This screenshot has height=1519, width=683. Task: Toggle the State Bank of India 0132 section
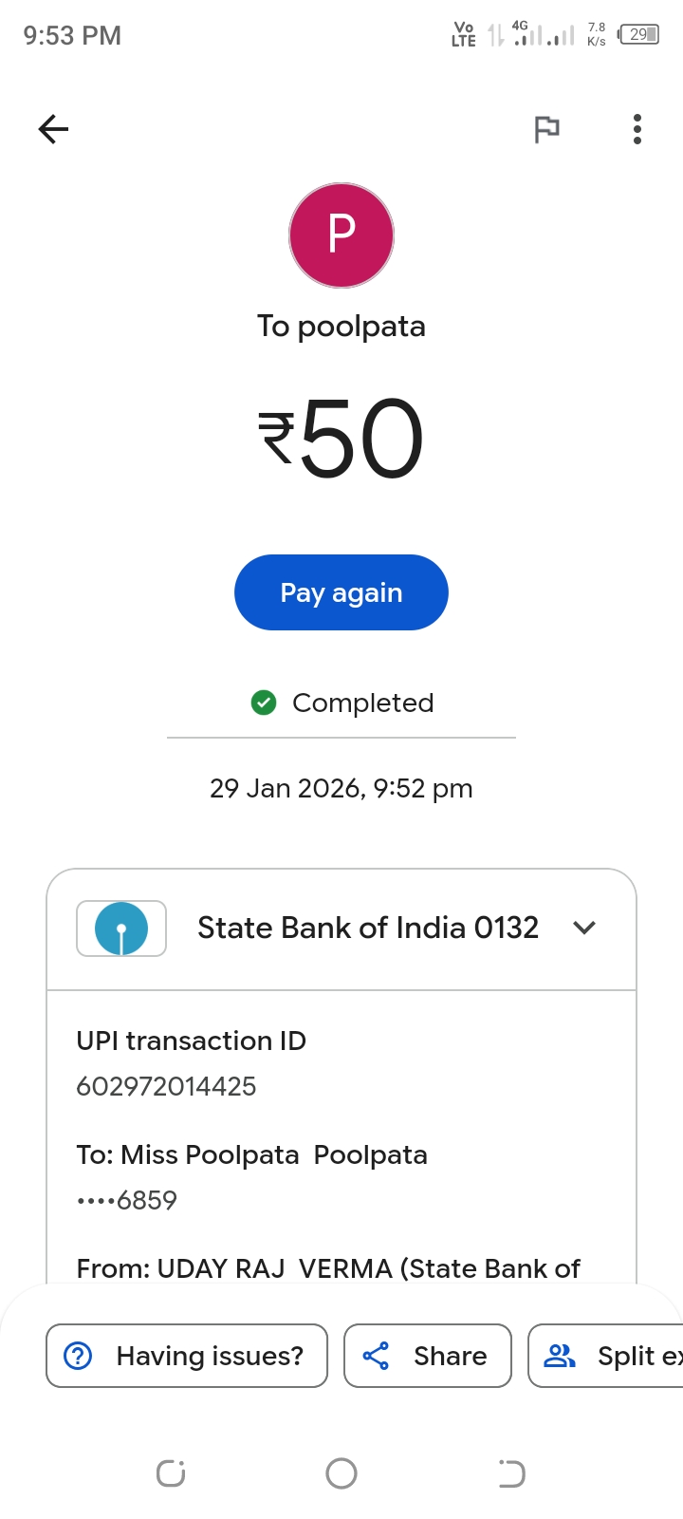(368, 928)
